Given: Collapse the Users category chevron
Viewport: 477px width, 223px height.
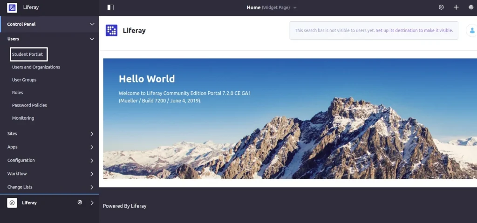Looking at the screenshot, I should point(92,39).
